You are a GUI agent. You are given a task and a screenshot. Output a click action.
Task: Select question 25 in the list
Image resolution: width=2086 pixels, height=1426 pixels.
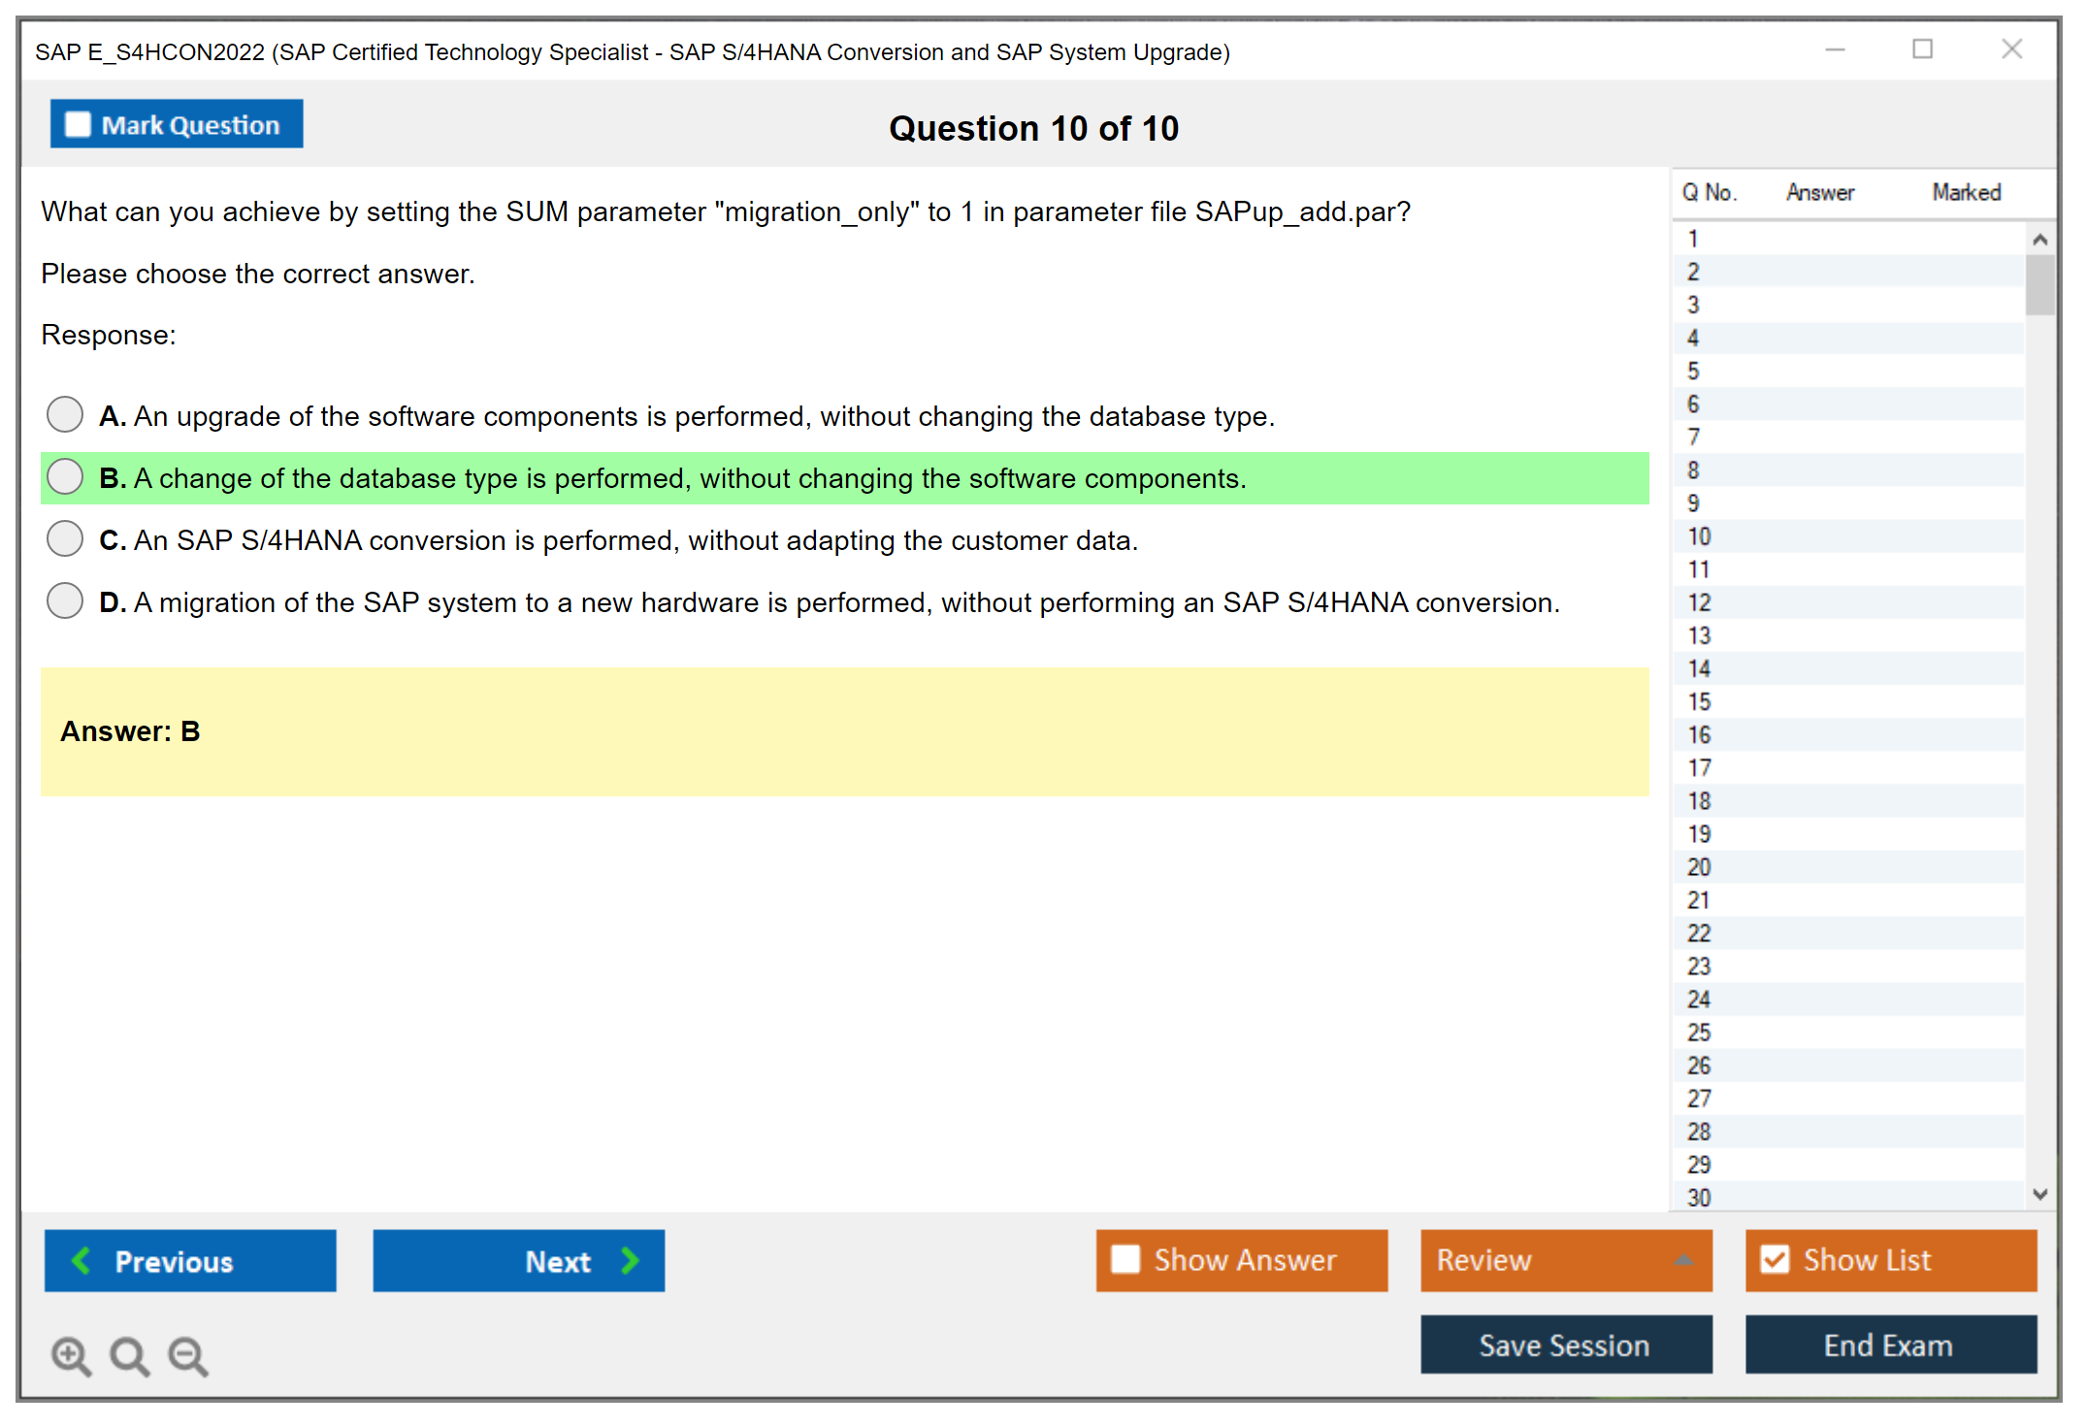(x=1699, y=1032)
